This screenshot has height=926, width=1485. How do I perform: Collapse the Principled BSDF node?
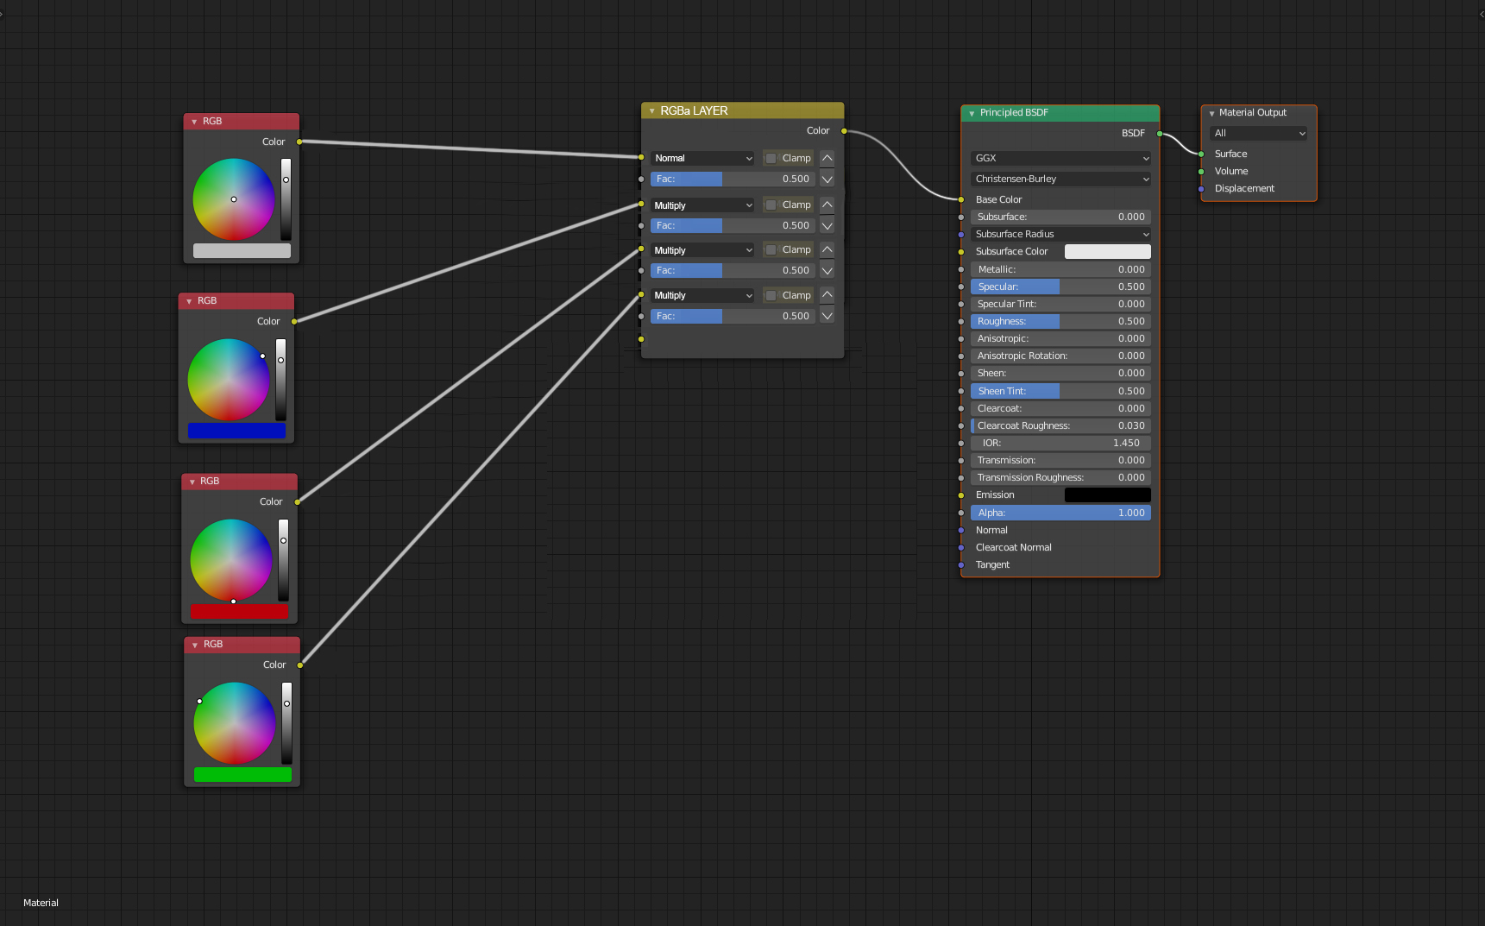click(x=972, y=113)
